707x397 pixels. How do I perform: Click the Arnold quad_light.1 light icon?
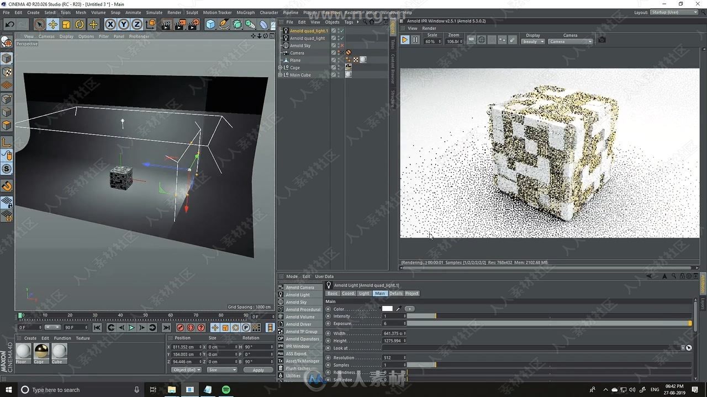tap(286, 31)
